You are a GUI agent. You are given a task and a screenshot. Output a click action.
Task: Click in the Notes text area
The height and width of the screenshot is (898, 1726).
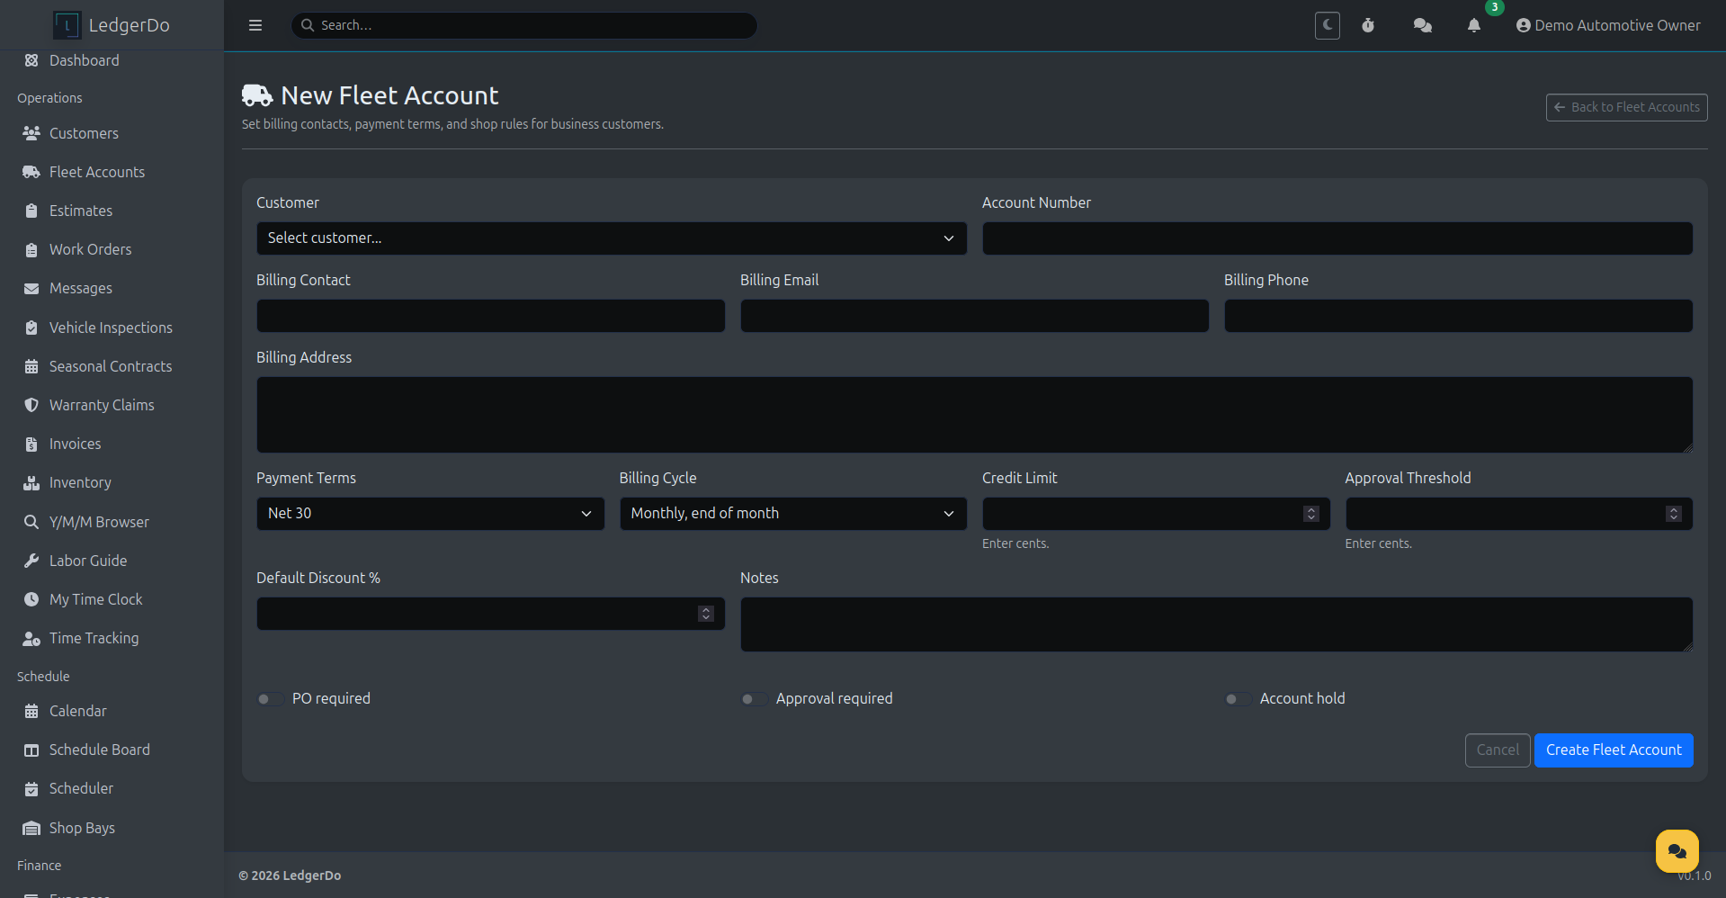[x=1216, y=624]
